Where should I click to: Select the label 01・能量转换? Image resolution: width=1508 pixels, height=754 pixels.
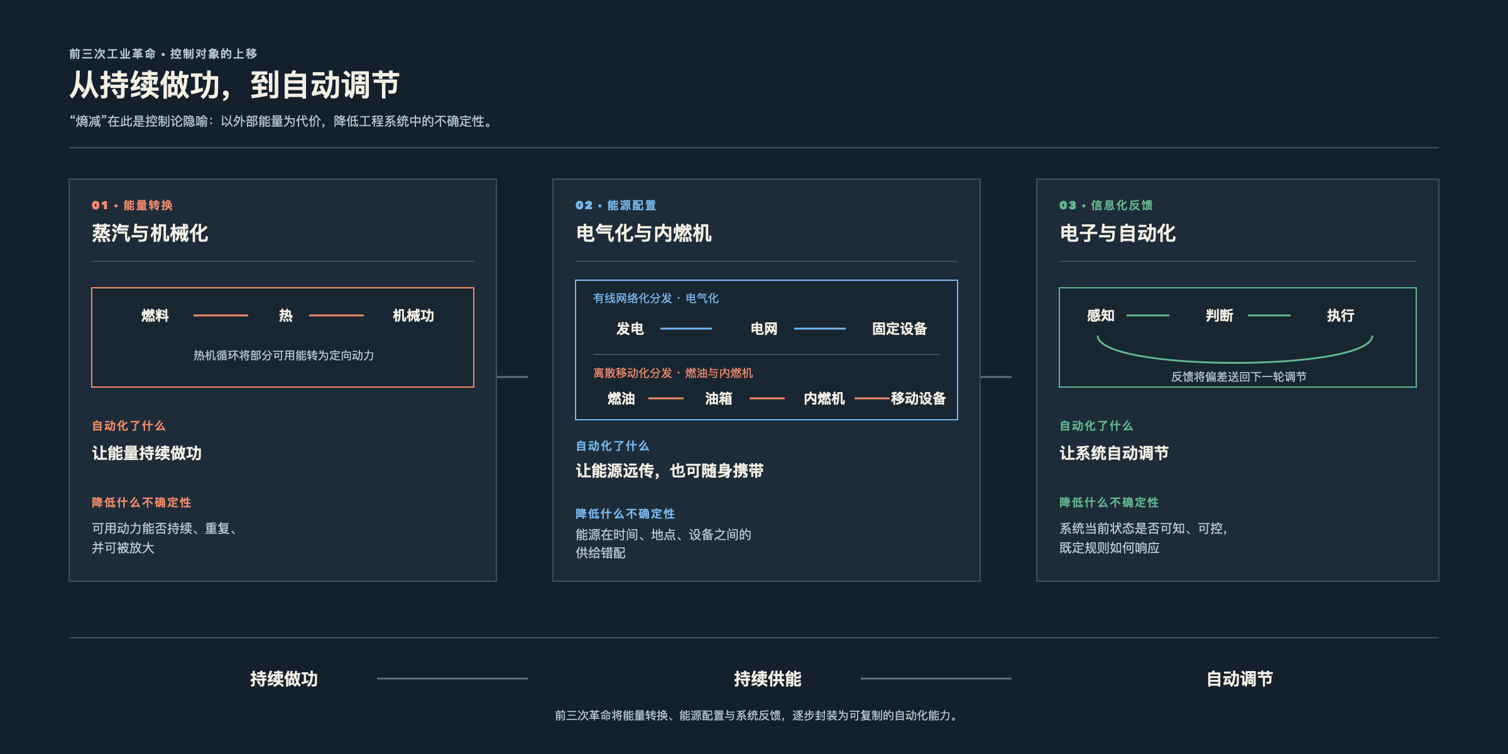point(132,205)
